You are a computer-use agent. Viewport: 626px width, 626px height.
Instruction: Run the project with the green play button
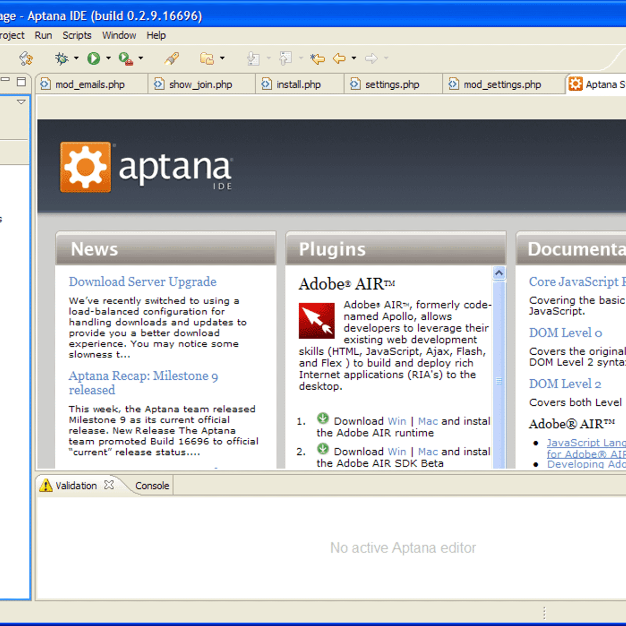(94, 58)
